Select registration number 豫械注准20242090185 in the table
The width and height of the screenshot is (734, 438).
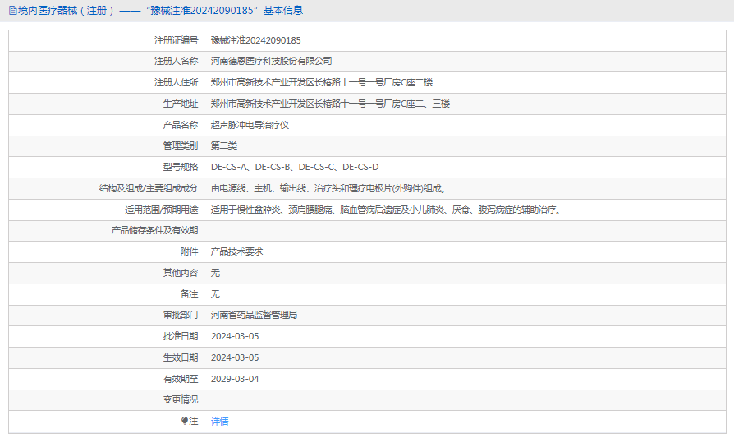click(x=255, y=40)
